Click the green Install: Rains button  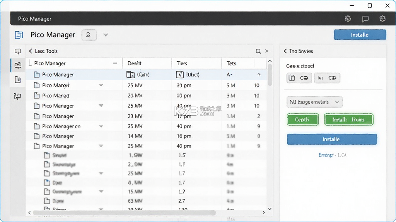(x=348, y=119)
